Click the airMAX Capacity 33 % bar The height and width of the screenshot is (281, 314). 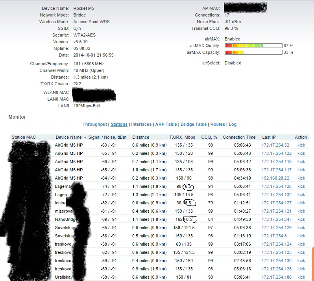pos(253,52)
